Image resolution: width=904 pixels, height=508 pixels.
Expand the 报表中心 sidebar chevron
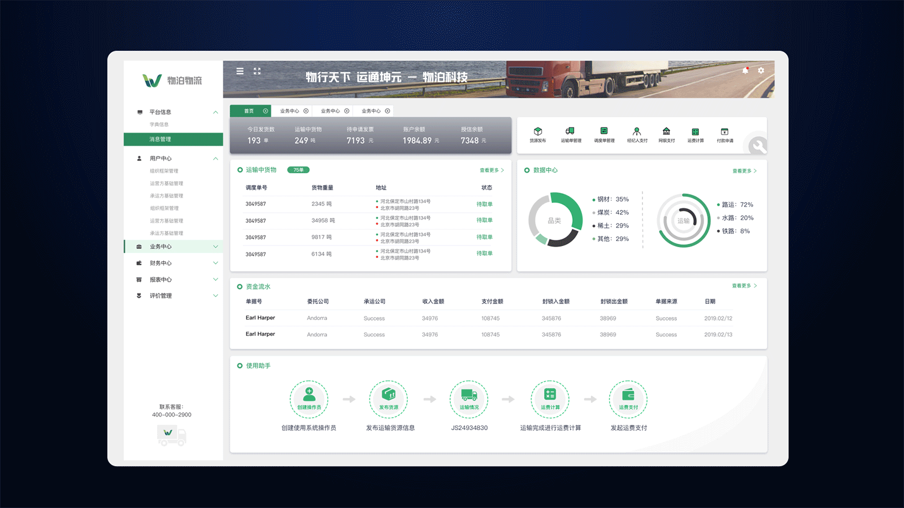[215, 279]
